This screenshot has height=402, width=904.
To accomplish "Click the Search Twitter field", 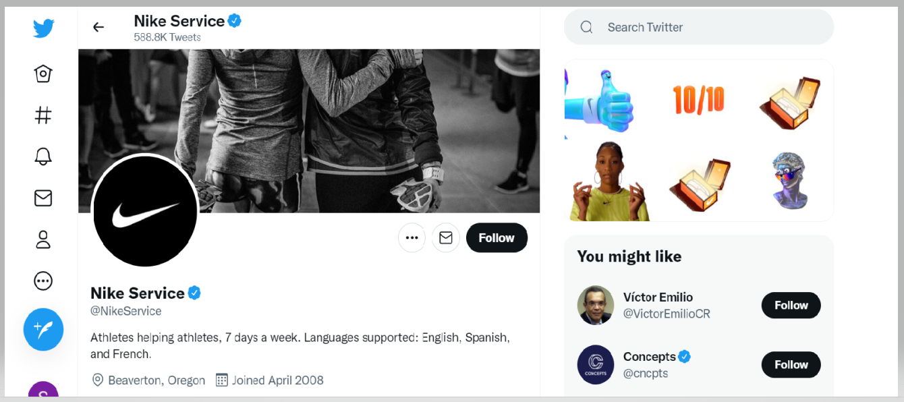I will [699, 27].
